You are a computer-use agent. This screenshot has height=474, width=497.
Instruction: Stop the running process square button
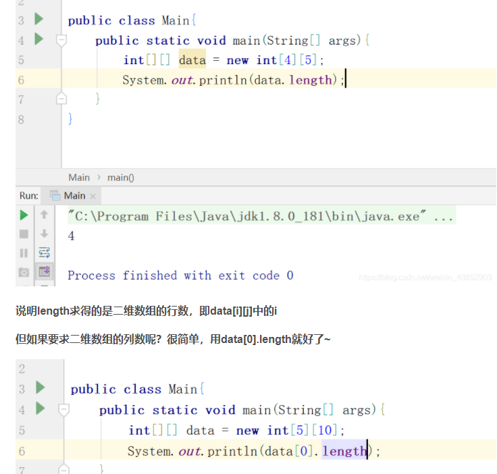pyautogui.click(x=24, y=234)
